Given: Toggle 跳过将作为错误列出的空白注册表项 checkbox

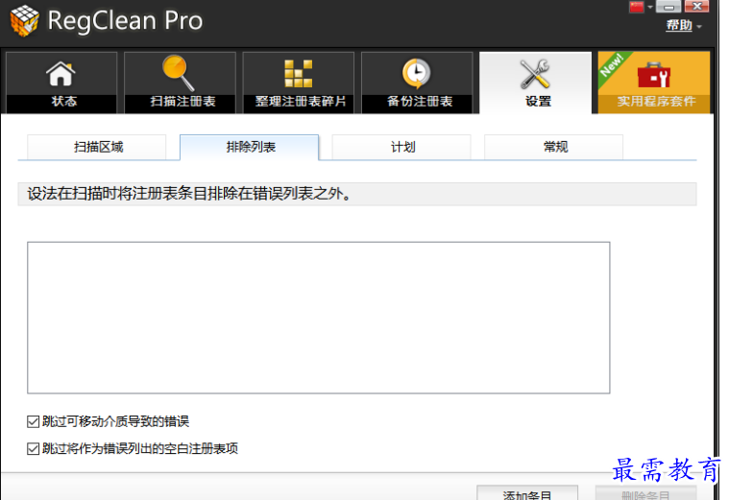Looking at the screenshot, I should 33,448.
